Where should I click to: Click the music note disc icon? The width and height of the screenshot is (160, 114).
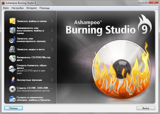pos(13,40)
